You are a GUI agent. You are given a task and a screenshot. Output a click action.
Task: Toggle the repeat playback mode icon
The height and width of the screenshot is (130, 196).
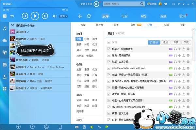tap(12, 16)
